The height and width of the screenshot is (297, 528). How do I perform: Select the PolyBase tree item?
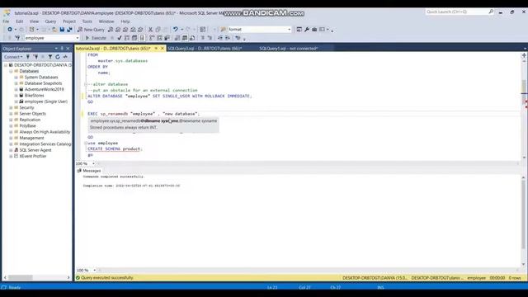[27, 126]
